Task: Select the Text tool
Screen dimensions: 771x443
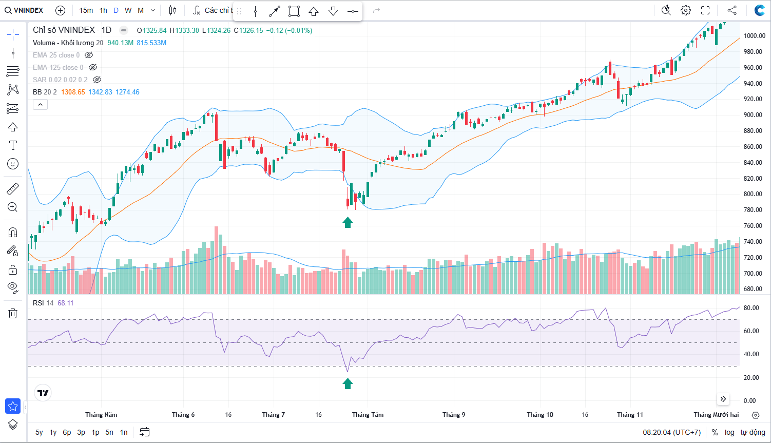Action: click(x=13, y=145)
